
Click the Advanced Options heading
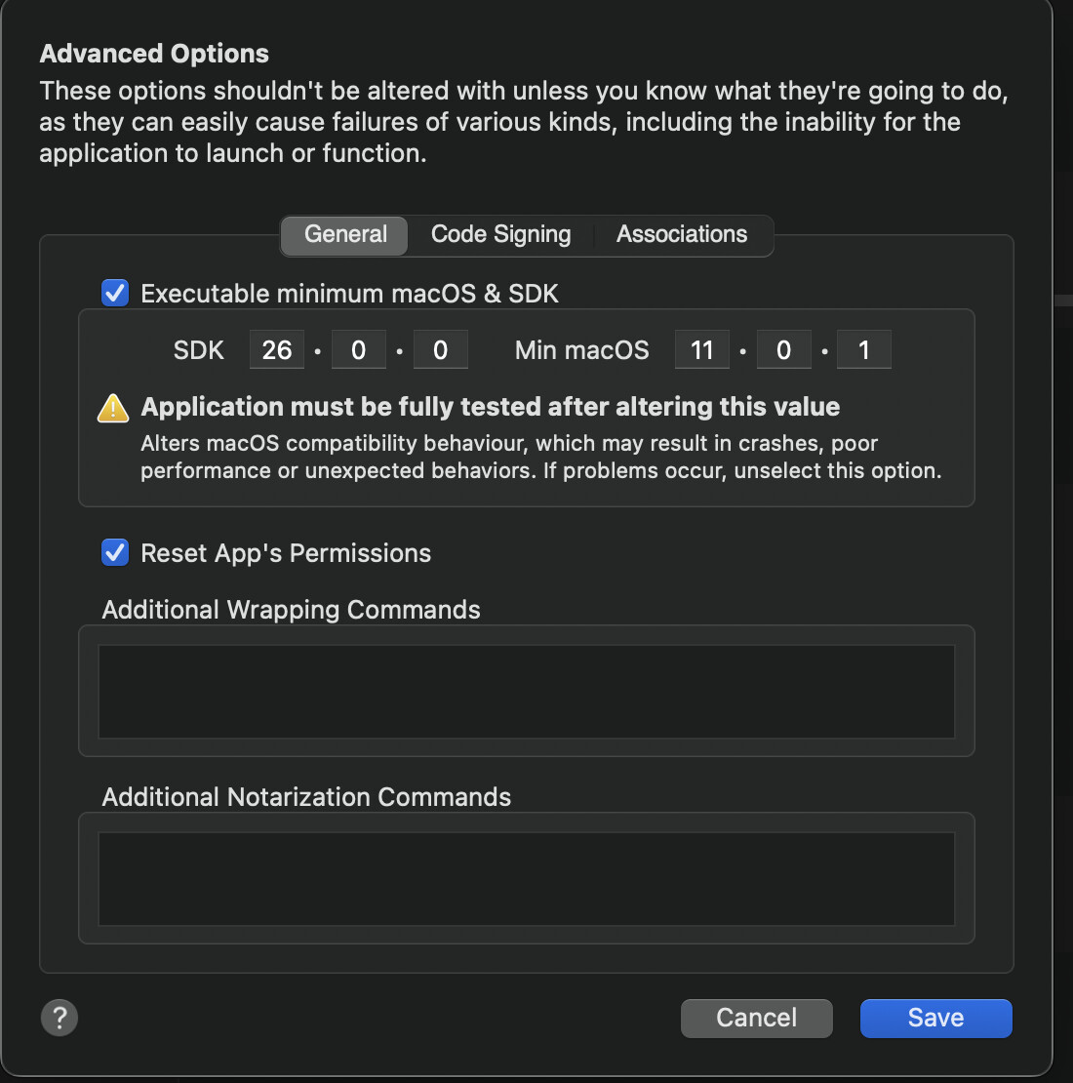(154, 54)
